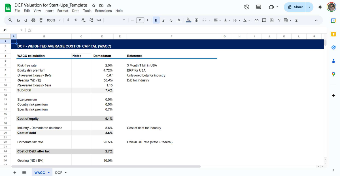Increase font size with plus button
The image size is (340, 176).
(148, 20)
